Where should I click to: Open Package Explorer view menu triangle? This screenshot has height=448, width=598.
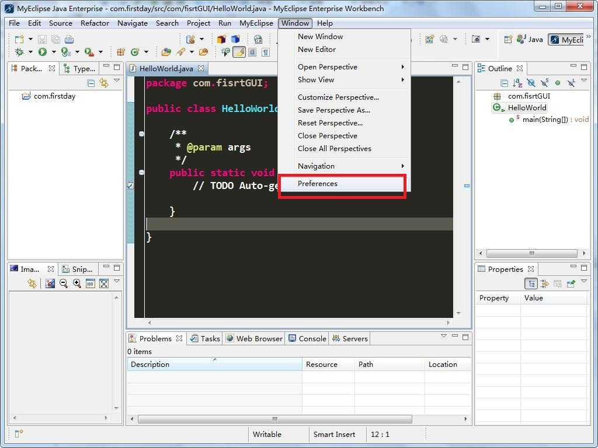click(117, 80)
